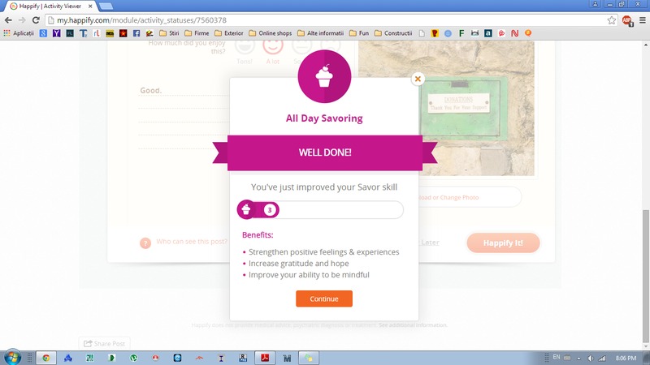Viewport: 650px width, 365px height.
Task: Close the Happify Activity Viewer tab
Action: (90, 6)
